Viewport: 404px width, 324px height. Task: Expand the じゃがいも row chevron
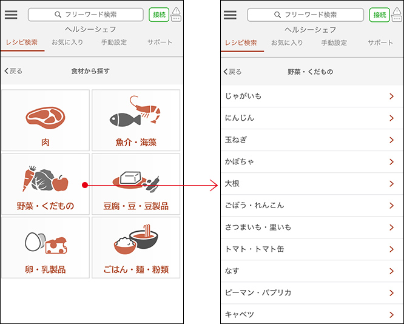pyautogui.click(x=391, y=96)
